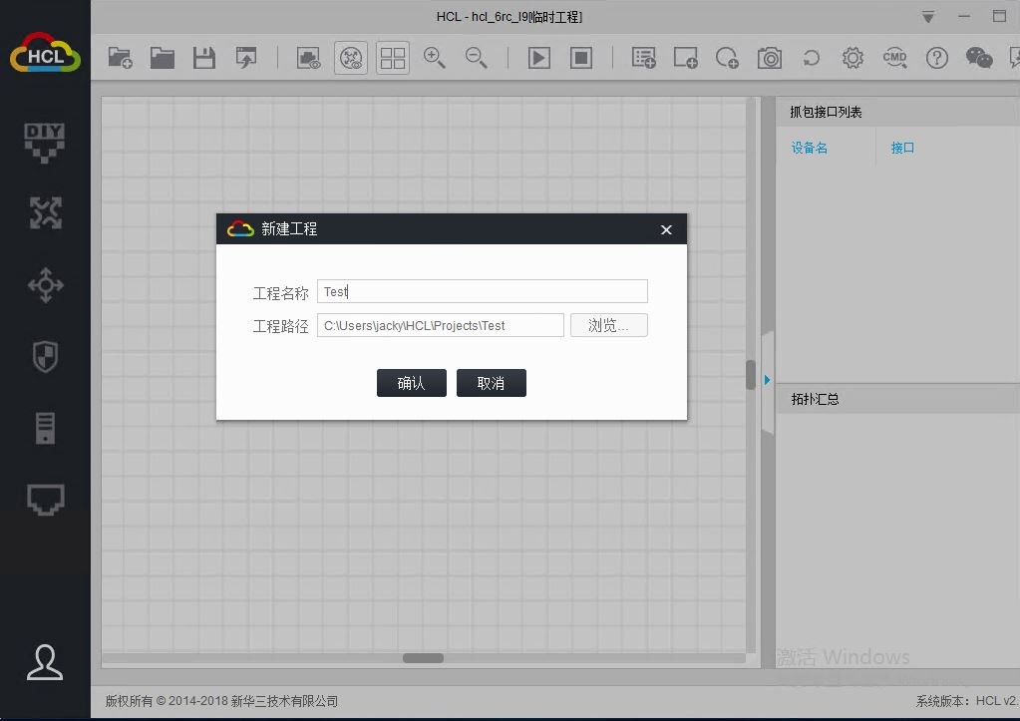
Task: Open help with the question mark icon
Action: 936,58
